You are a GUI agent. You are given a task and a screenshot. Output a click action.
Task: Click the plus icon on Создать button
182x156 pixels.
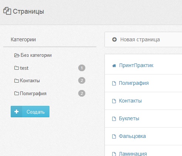click(16, 112)
